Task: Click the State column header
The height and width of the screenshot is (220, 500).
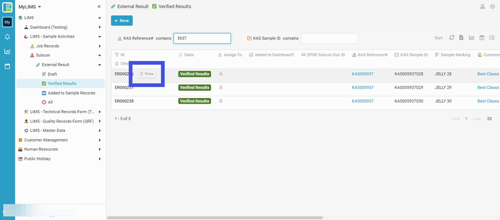Action: (x=186, y=55)
